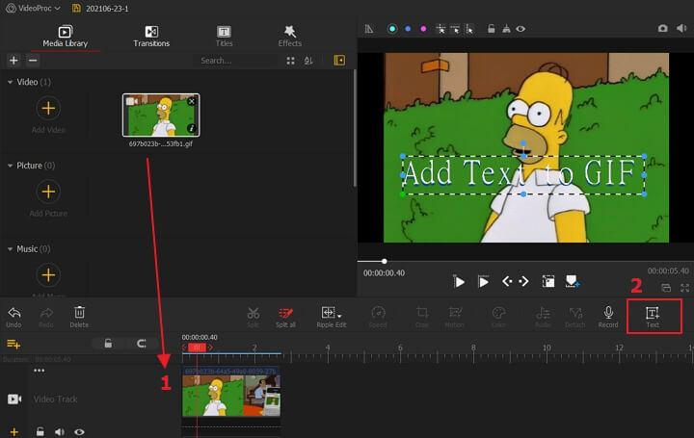Click the Add Picture plus button

(x=48, y=192)
